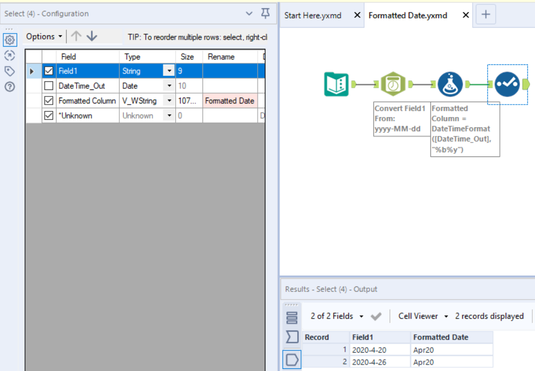Close the Start Here.yxmd tab
535x371 pixels.
tap(357, 15)
